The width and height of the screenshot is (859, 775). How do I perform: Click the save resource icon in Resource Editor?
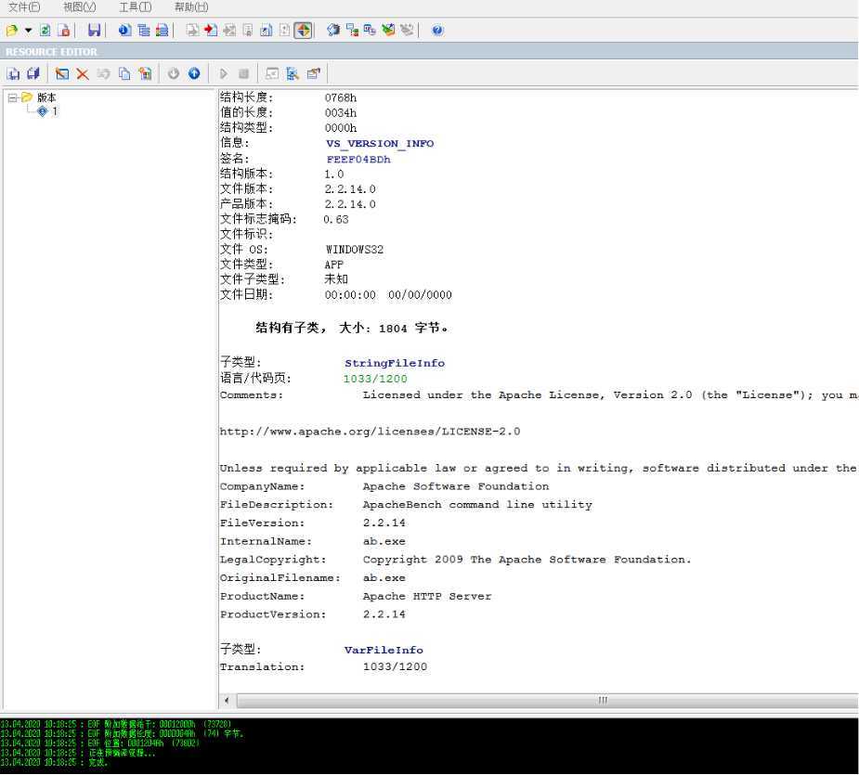point(13,73)
